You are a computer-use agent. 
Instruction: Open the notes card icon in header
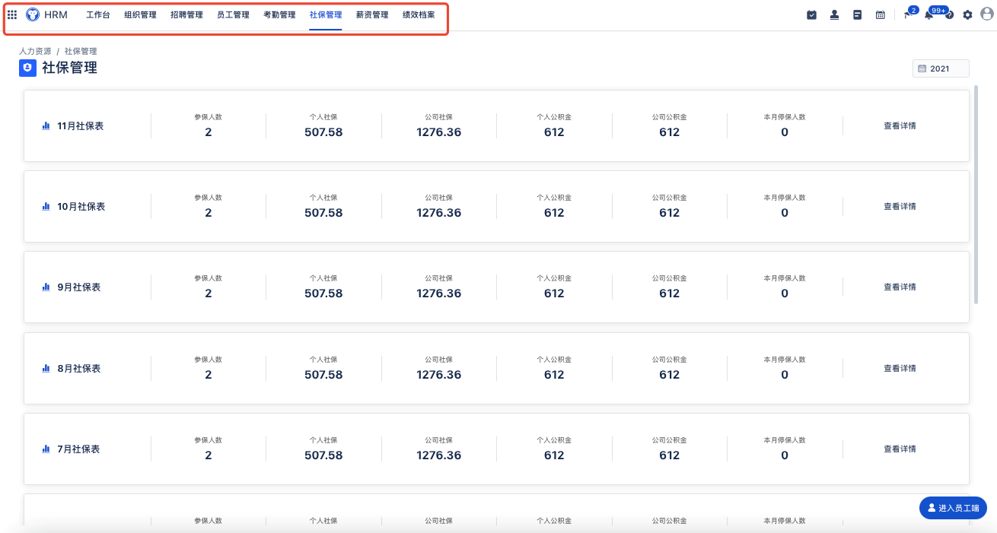click(857, 14)
